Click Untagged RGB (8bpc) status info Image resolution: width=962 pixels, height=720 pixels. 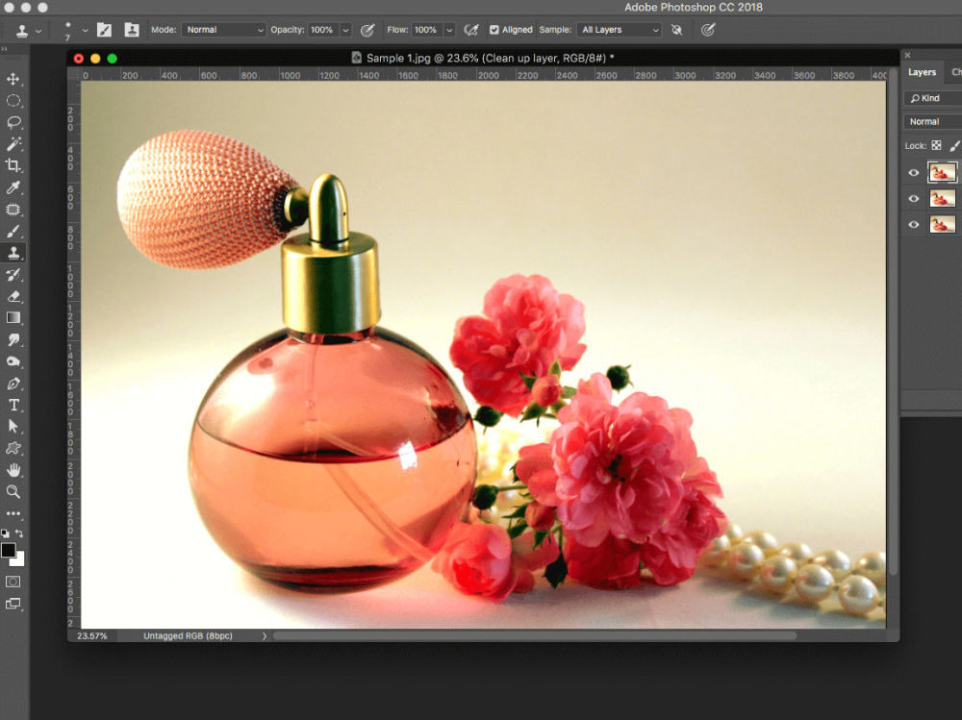click(x=188, y=636)
